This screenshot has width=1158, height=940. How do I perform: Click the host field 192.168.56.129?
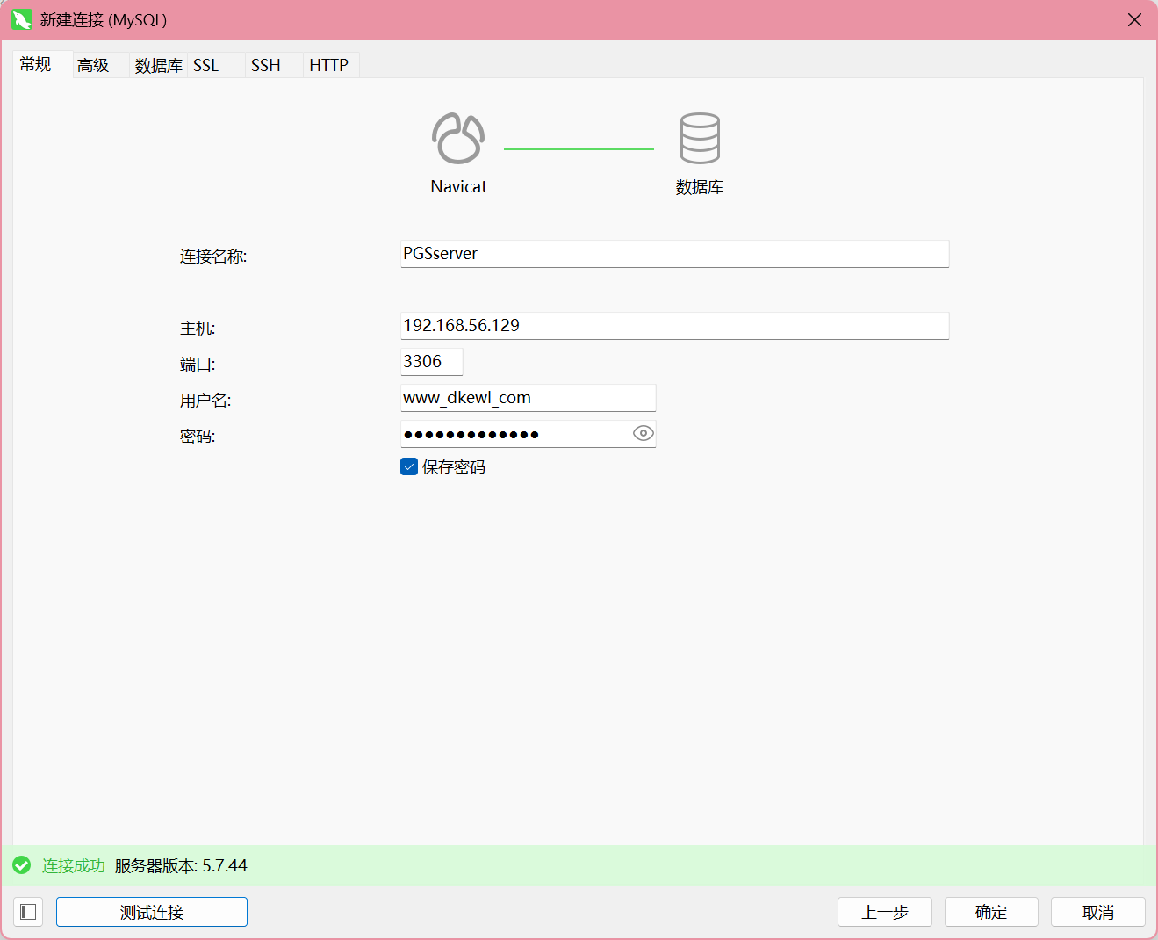675,326
